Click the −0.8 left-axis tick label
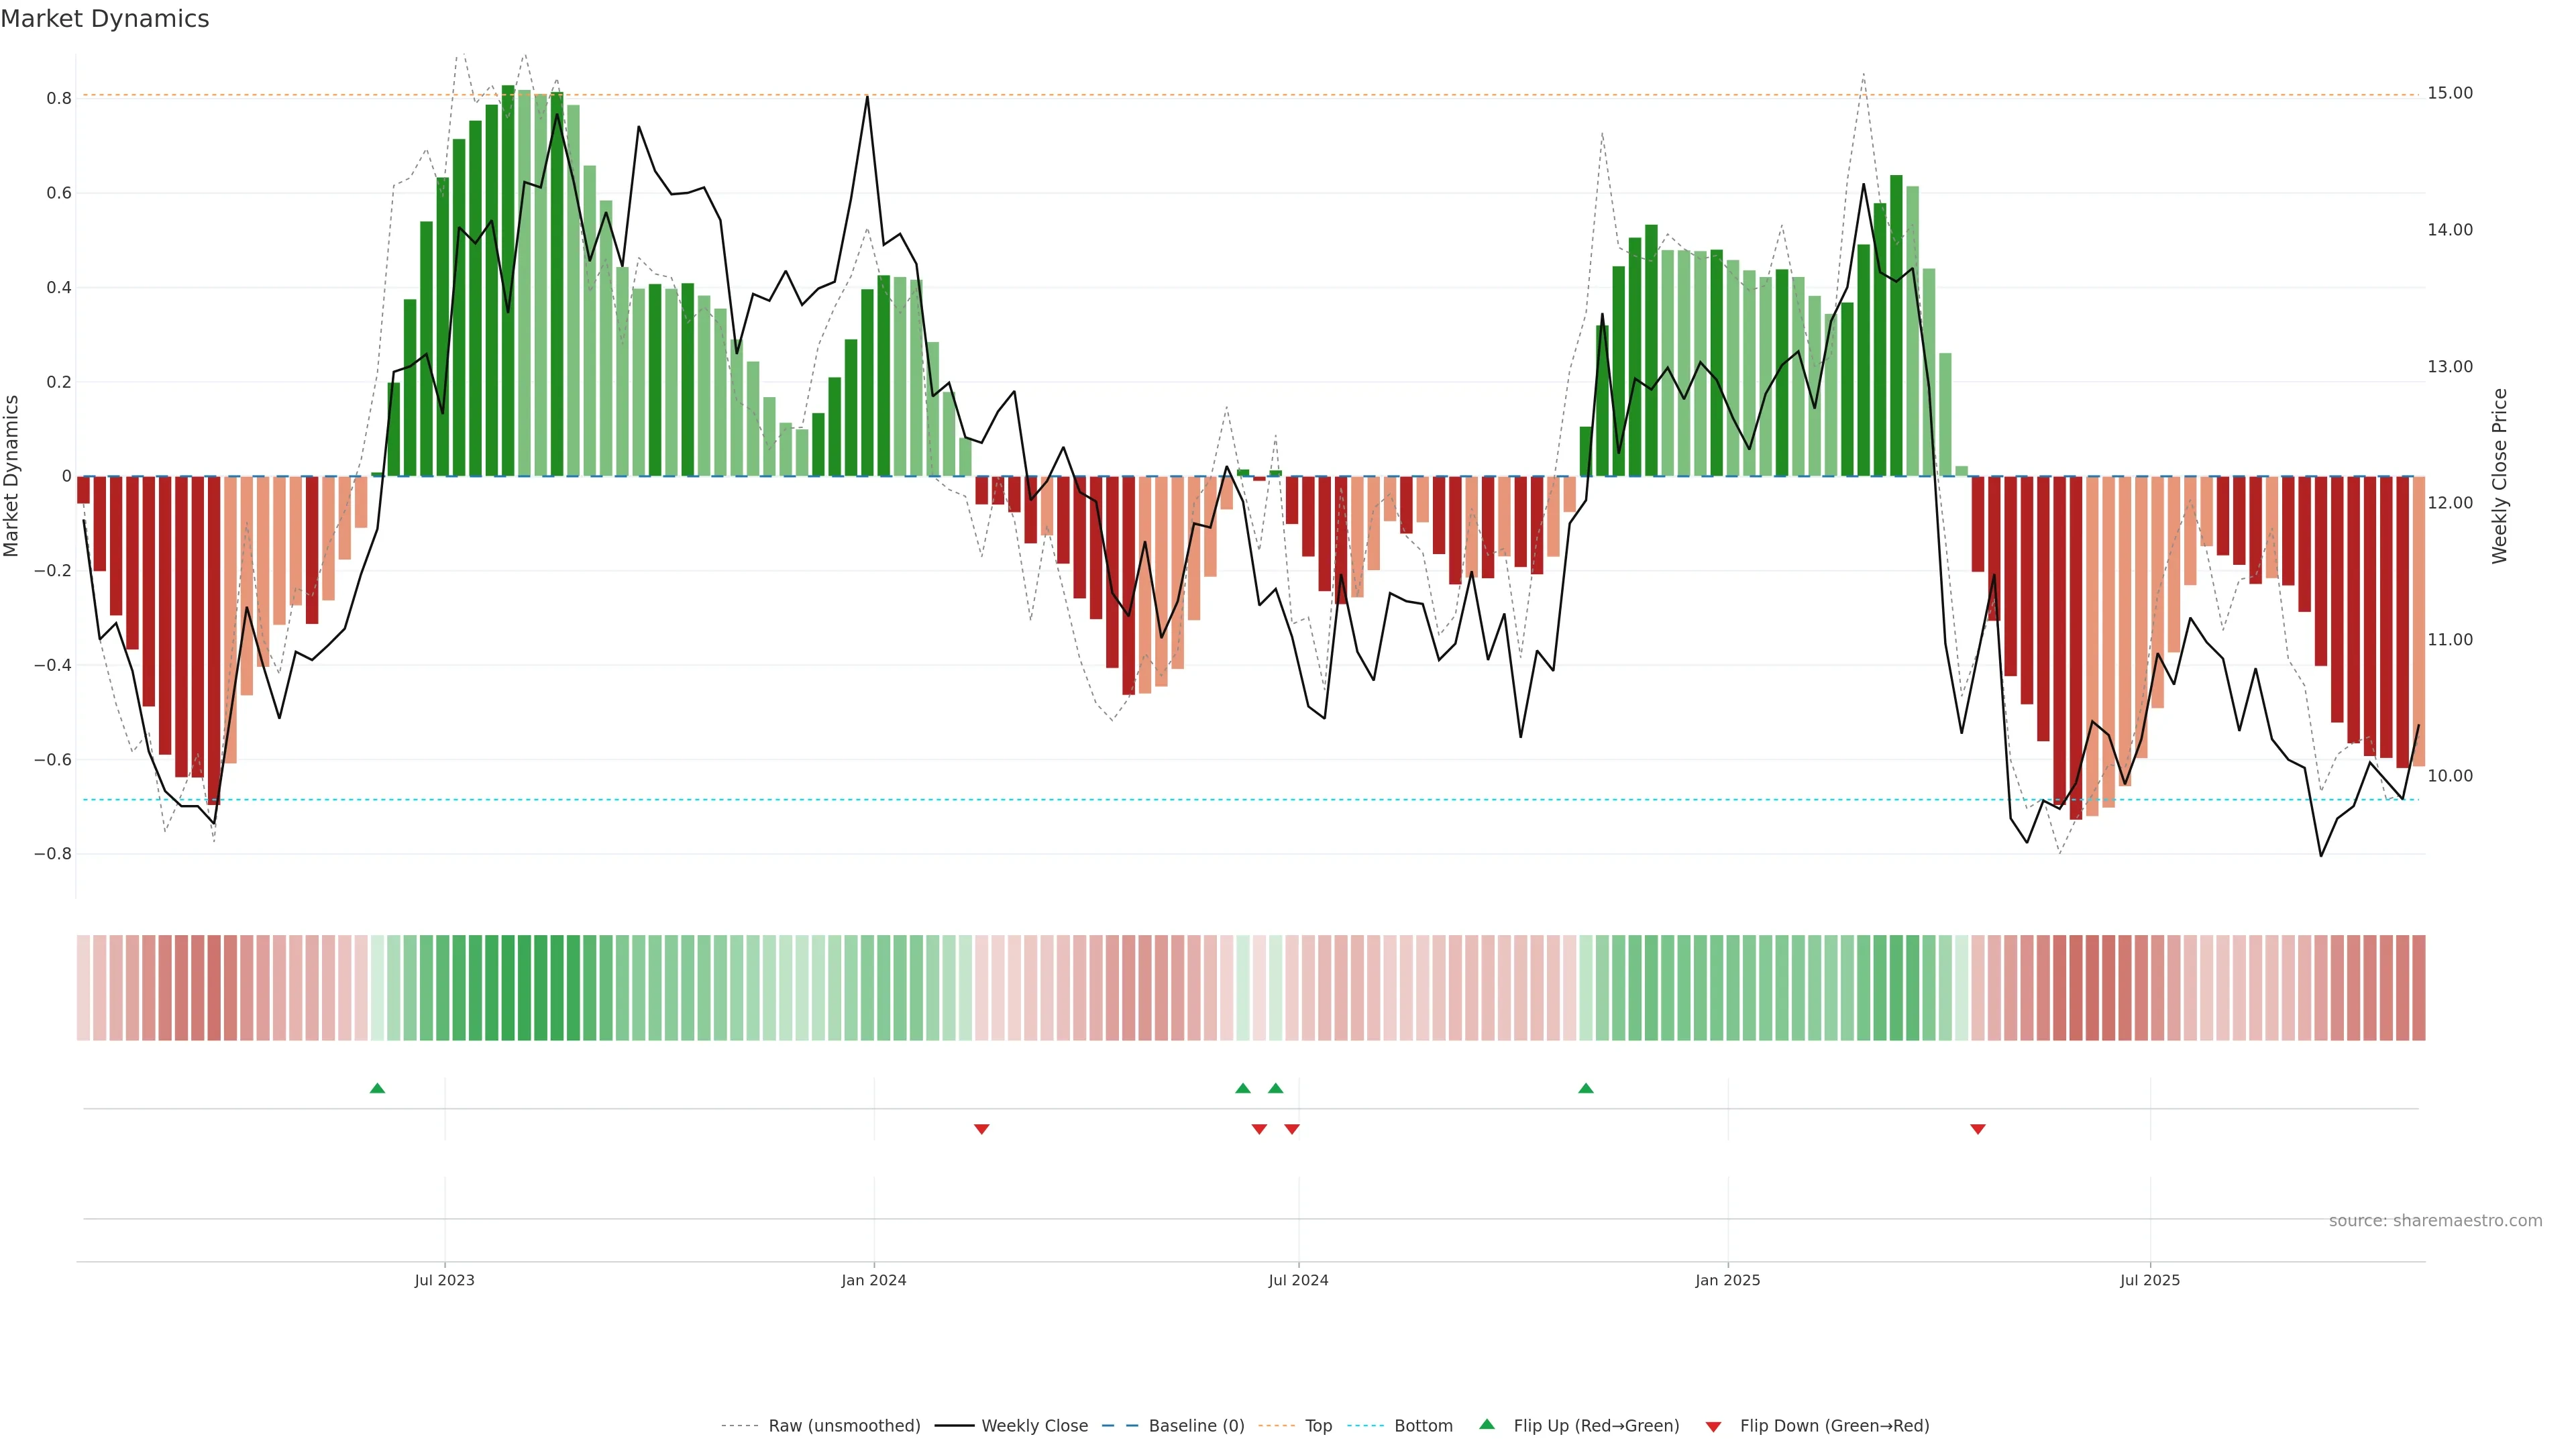Image resolution: width=2576 pixels, height=1449 pixels. pos(52,854)
